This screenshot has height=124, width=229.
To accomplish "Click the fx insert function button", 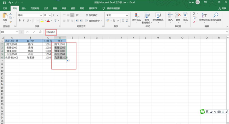I will 40,32.
